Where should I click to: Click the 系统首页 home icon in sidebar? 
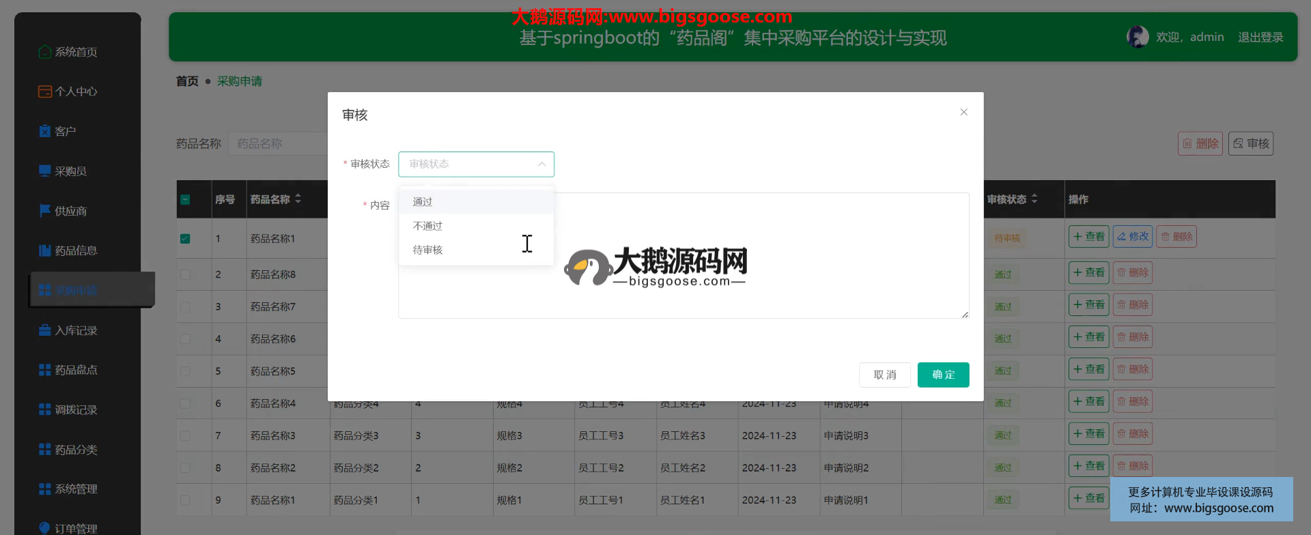(x=45, y=52)
